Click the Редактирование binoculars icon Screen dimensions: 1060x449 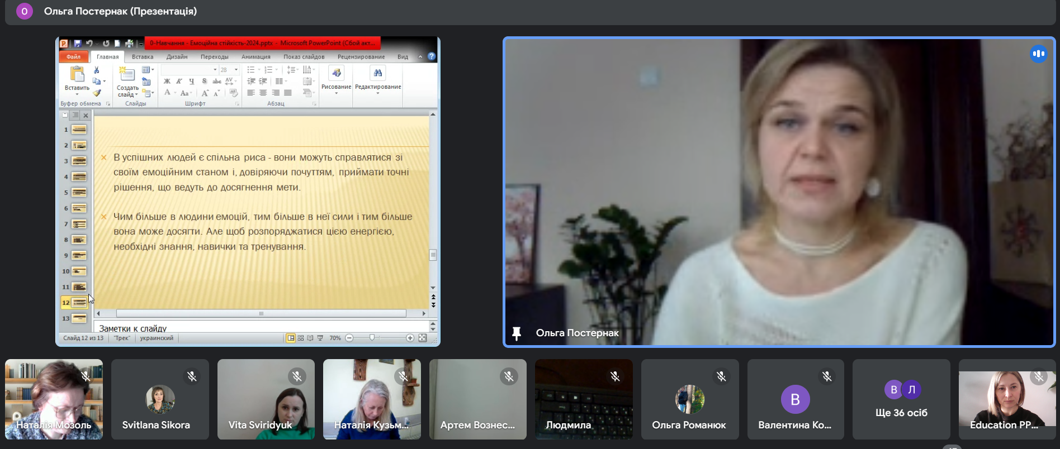pos(378,74)
